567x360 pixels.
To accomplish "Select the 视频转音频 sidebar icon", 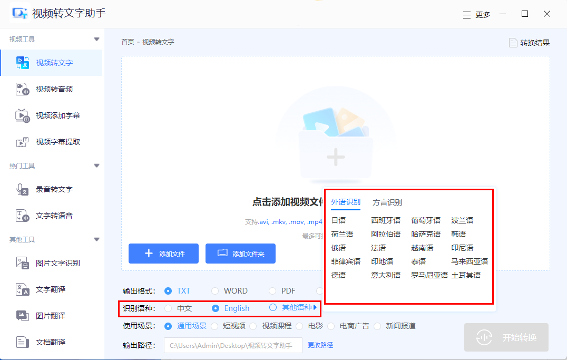I will pos(23,89).
